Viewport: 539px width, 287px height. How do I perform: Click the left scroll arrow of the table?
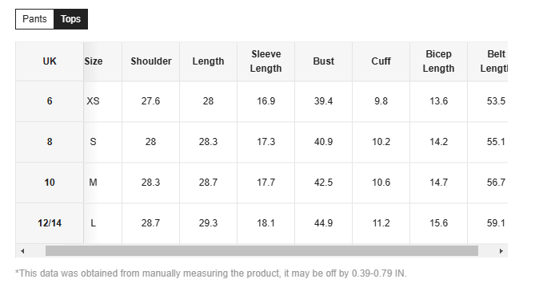click(22, 251)
